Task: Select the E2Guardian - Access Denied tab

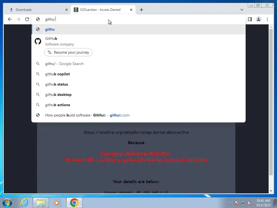Action: coord(103,10)
